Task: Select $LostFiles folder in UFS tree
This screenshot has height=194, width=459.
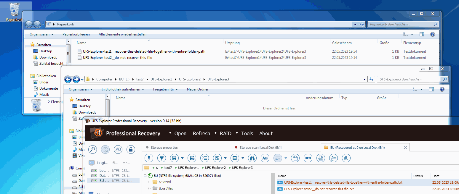Action: (x=166, y=188)
